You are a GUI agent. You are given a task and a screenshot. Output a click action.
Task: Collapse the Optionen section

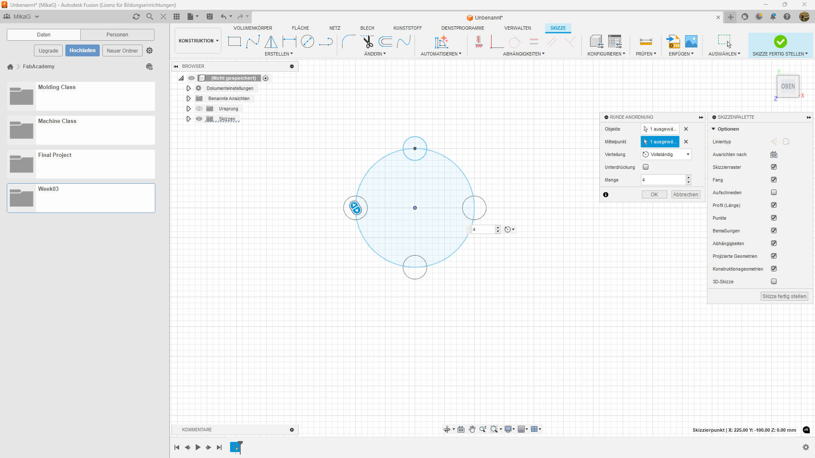[714, 129]
